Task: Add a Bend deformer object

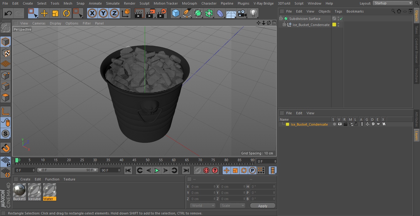Action: coord(220,13)
